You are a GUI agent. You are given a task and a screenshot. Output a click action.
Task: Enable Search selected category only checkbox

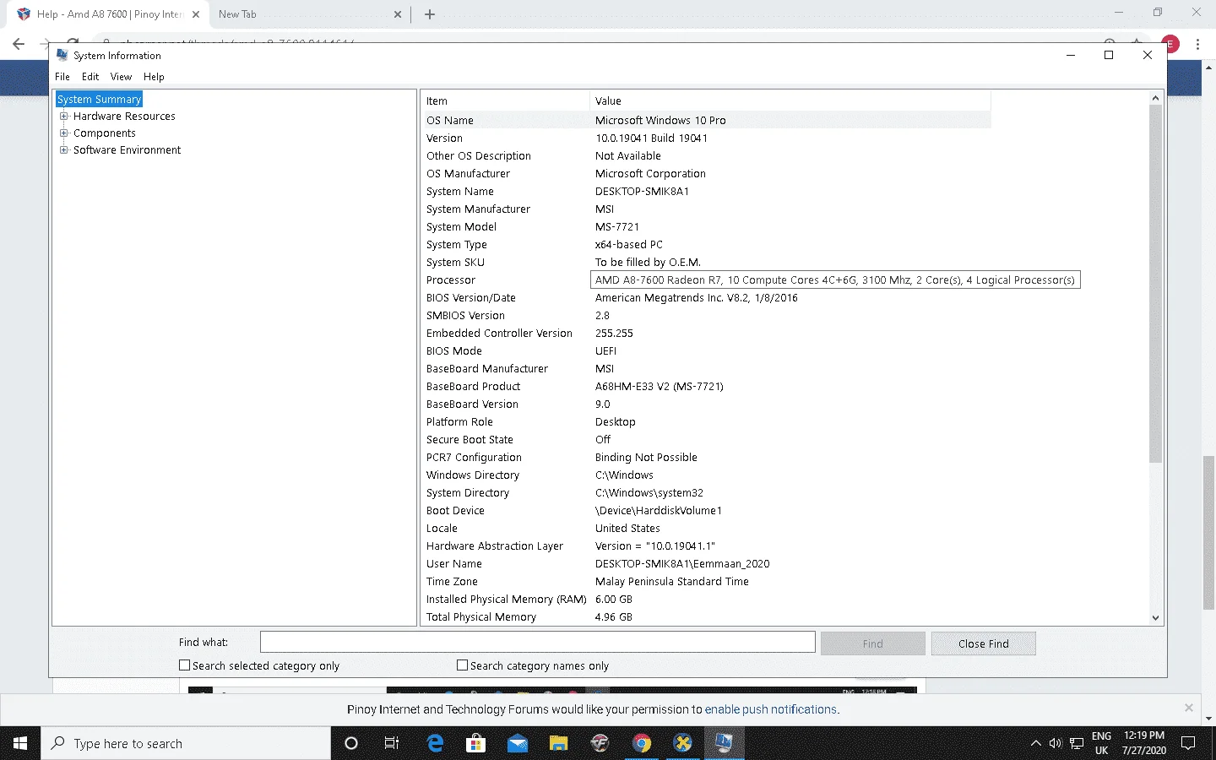pyautogui.click(x=184, y=665)
